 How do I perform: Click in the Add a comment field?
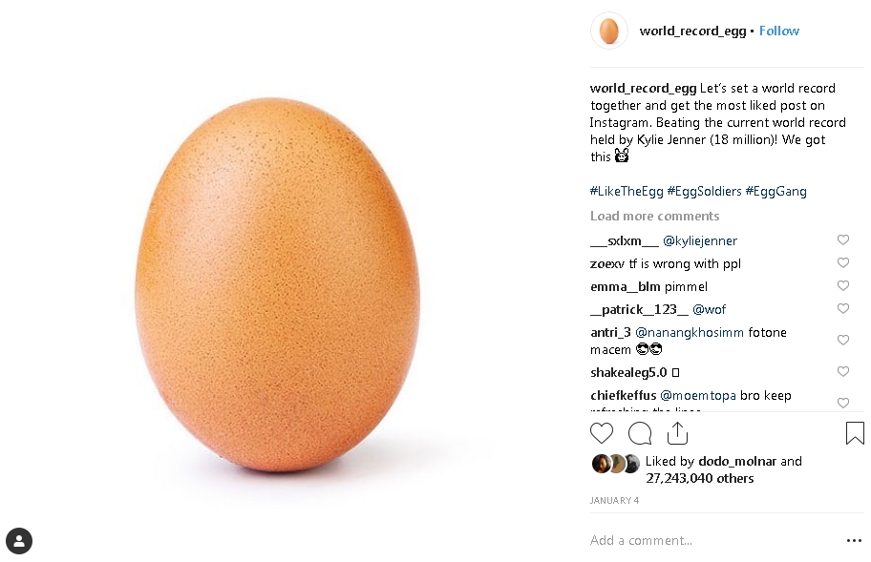(x=707, y=540)
